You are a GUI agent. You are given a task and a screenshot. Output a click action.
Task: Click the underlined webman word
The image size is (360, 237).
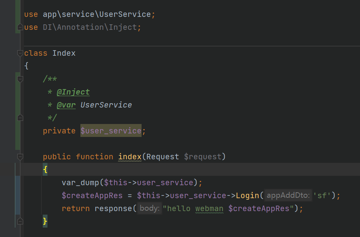[209, 208]
